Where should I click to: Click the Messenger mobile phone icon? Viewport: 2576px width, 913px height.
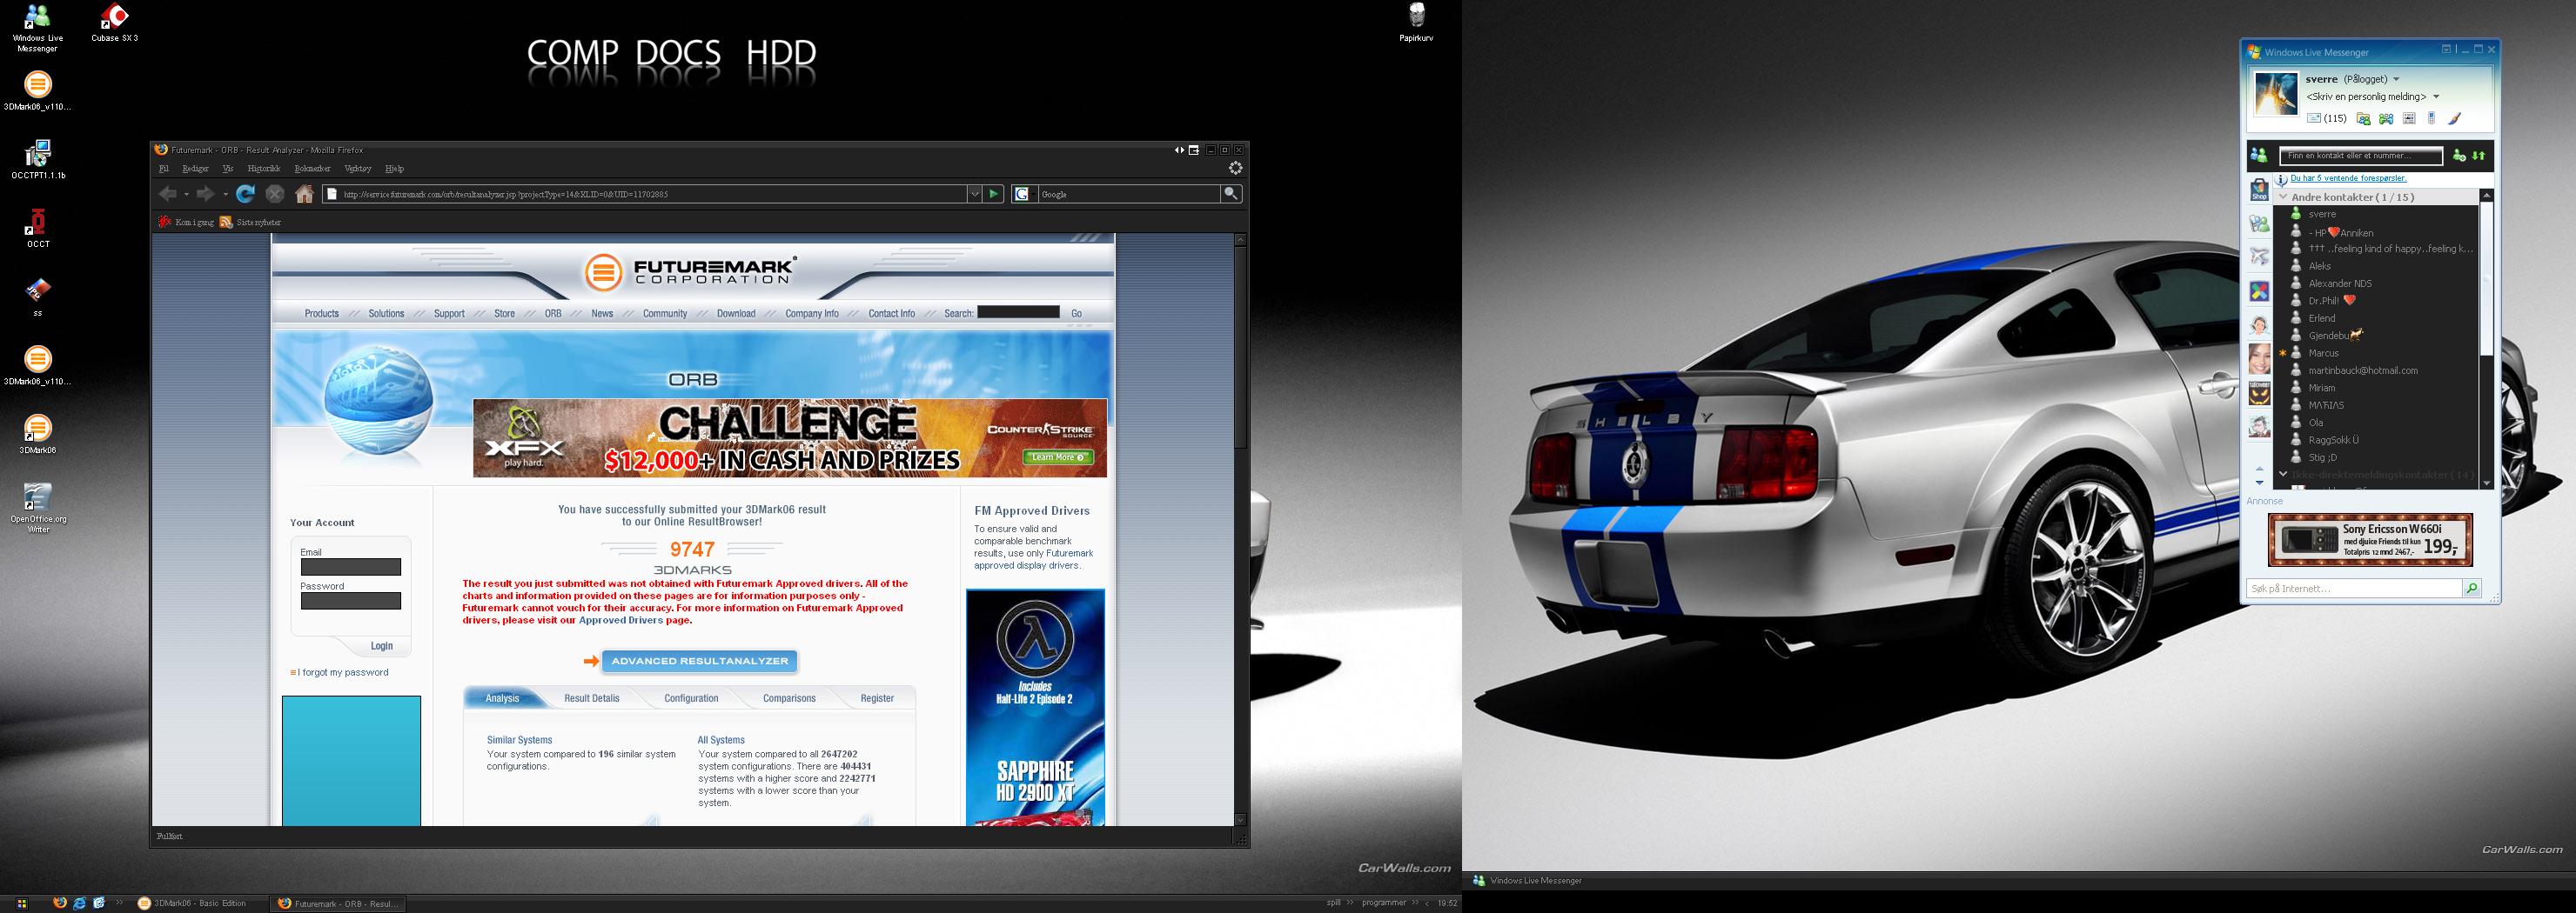(2431, 119)
